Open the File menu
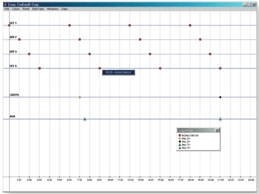This screenshot has height=194, width=259. click(7, 9)
